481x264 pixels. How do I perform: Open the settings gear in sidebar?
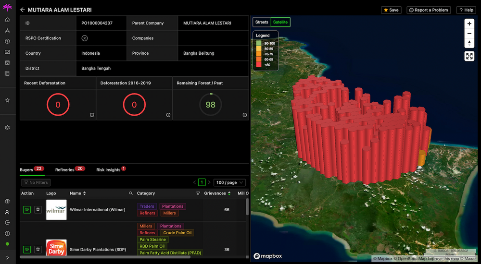(x=7, y=128)
